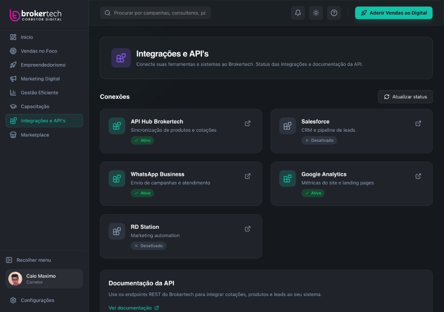Click Conexões section heading

point(114,97)
